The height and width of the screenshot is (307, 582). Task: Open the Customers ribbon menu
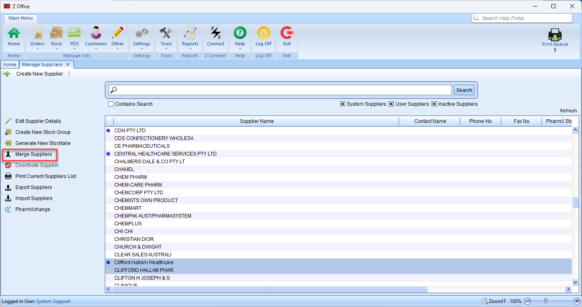click(96, 38)
